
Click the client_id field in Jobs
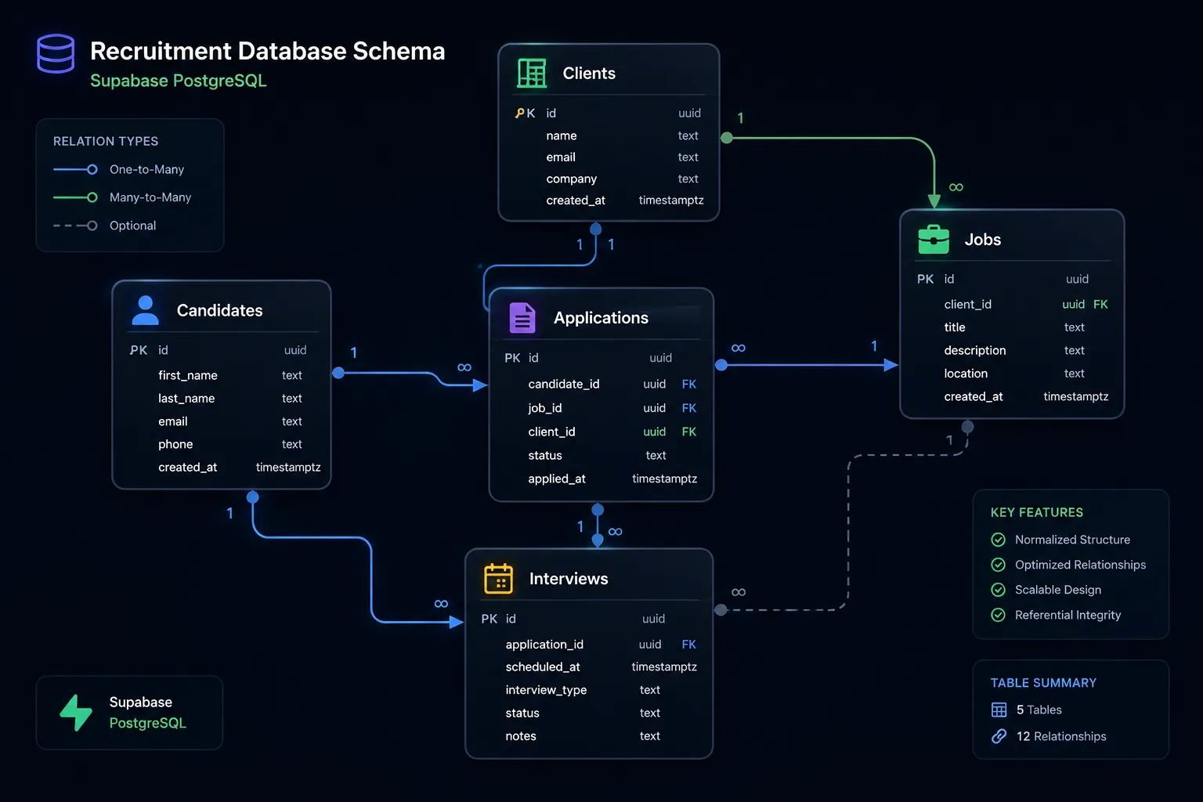click(968, 304)
